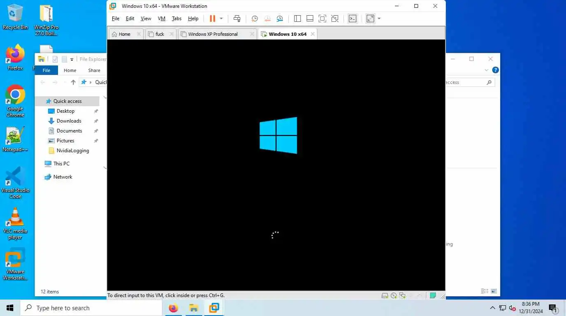Expand the Explorer ribbon chevron
The width and height of the screenshot is (566, 316).
pyautogui.click(x=487, y=70)
